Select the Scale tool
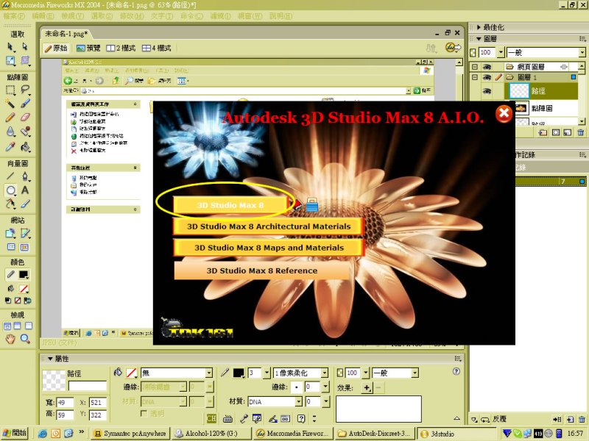The height and width of the screenshot is (441, 589). (x=10, y=61)
